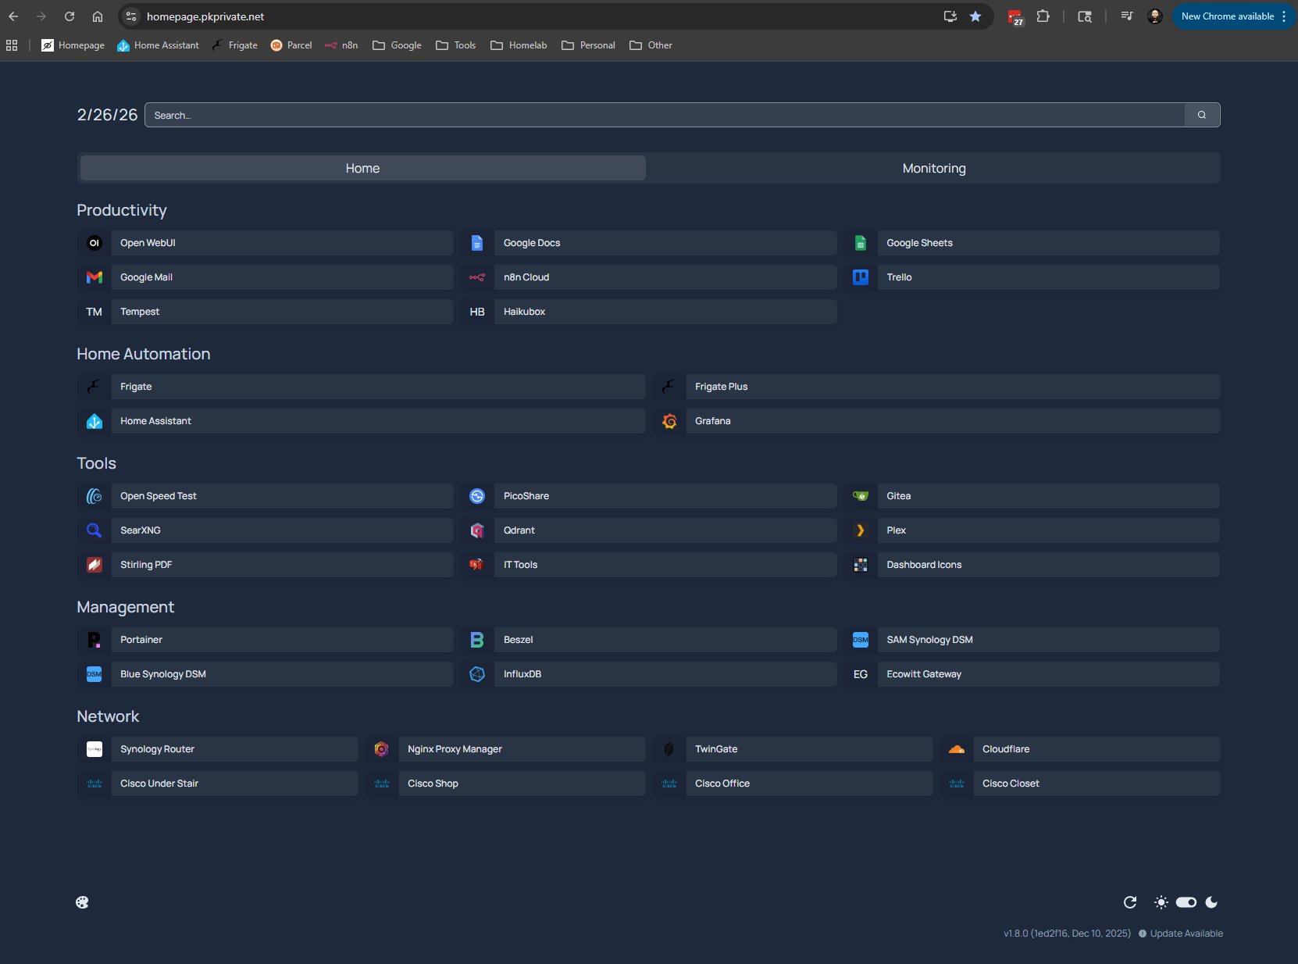1298x964 pixels.
Task: Expand the Google bookmarks folder
Action: coord(397,45)
